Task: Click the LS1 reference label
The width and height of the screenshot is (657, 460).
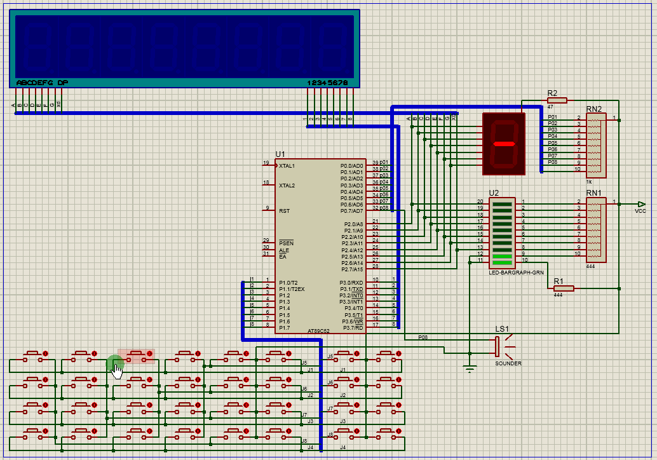Action: 501,329
